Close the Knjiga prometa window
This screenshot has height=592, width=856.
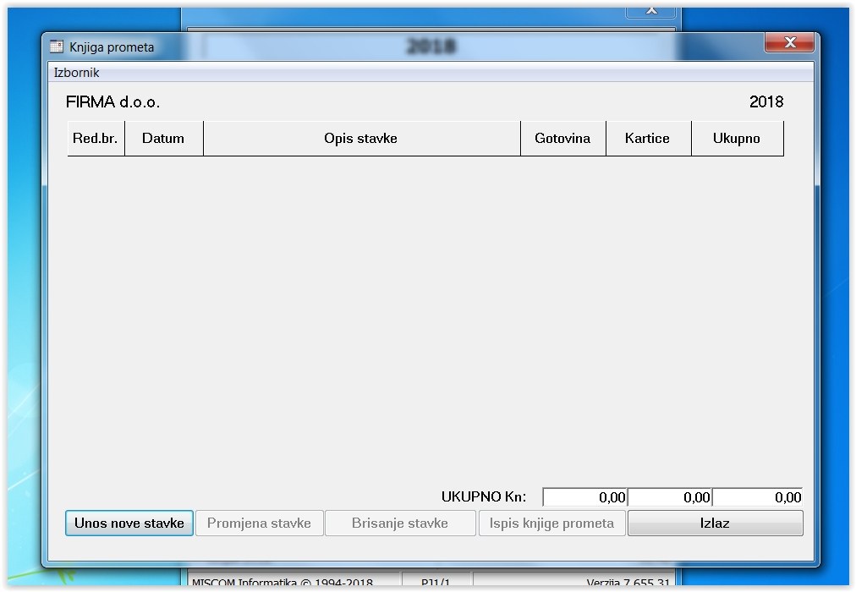point(791,43)
